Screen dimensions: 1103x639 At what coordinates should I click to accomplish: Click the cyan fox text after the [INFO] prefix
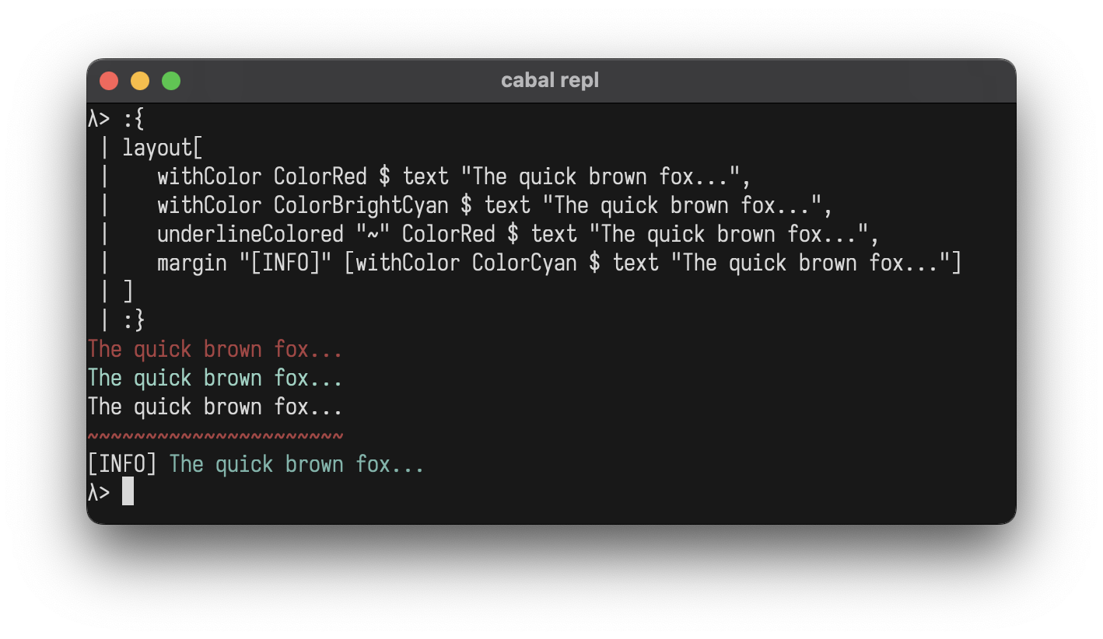coord(296,464)
